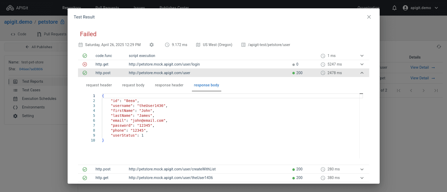This screenshot has width=447, height=192.
Task: Select Test Cases in sidebar
Action: tap(31, 90)
